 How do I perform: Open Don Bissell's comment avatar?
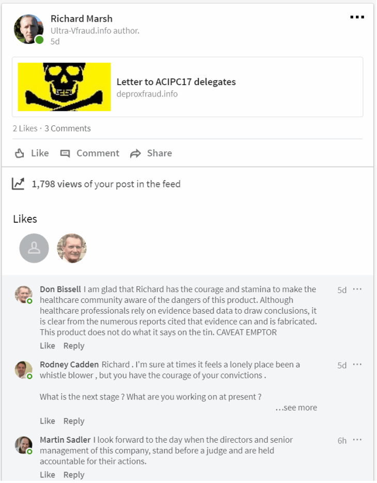tap(23, 294)
